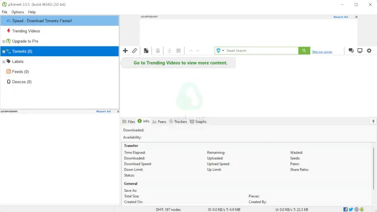Click the Twitter icon in status bar
Screen dimensions: 377x212
[x=351, y=209]
